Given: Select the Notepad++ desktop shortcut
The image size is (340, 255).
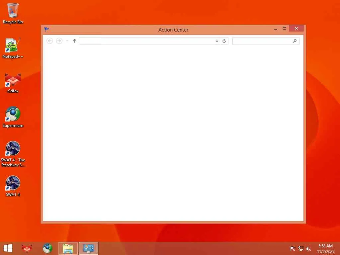Looking at the screenshot, I should click(13, 48).
